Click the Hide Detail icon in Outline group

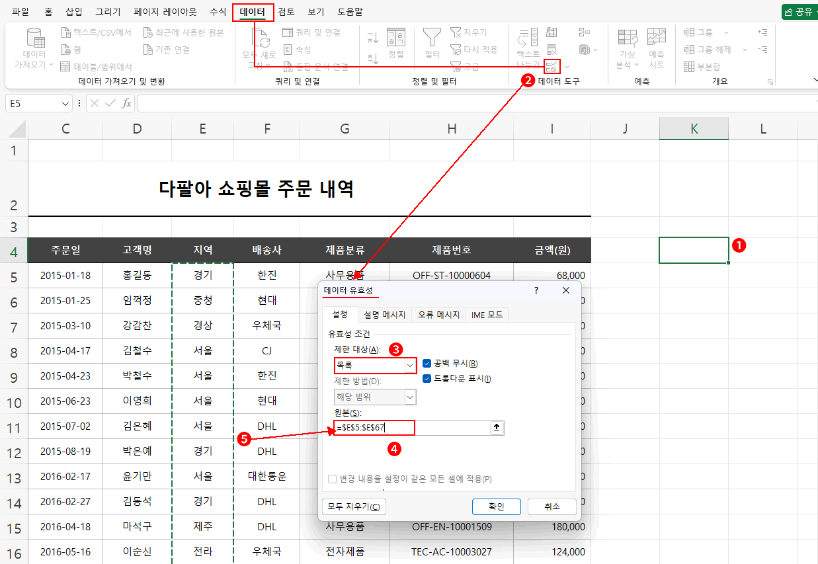coord(762,50)
